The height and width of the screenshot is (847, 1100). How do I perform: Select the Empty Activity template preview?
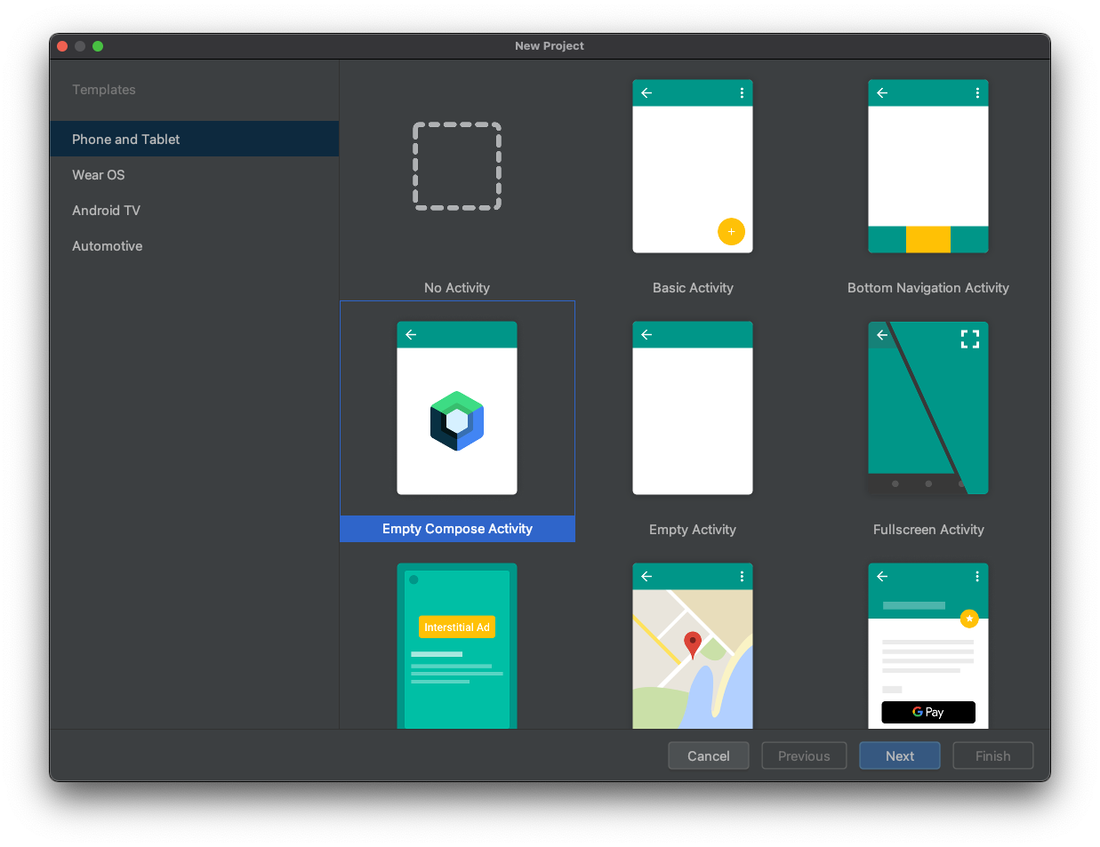coord(692,408)
